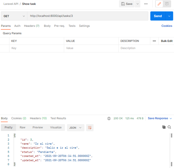Switch to the Auth tab
Viewport: 174px width, 168px height.
point(17,26)
